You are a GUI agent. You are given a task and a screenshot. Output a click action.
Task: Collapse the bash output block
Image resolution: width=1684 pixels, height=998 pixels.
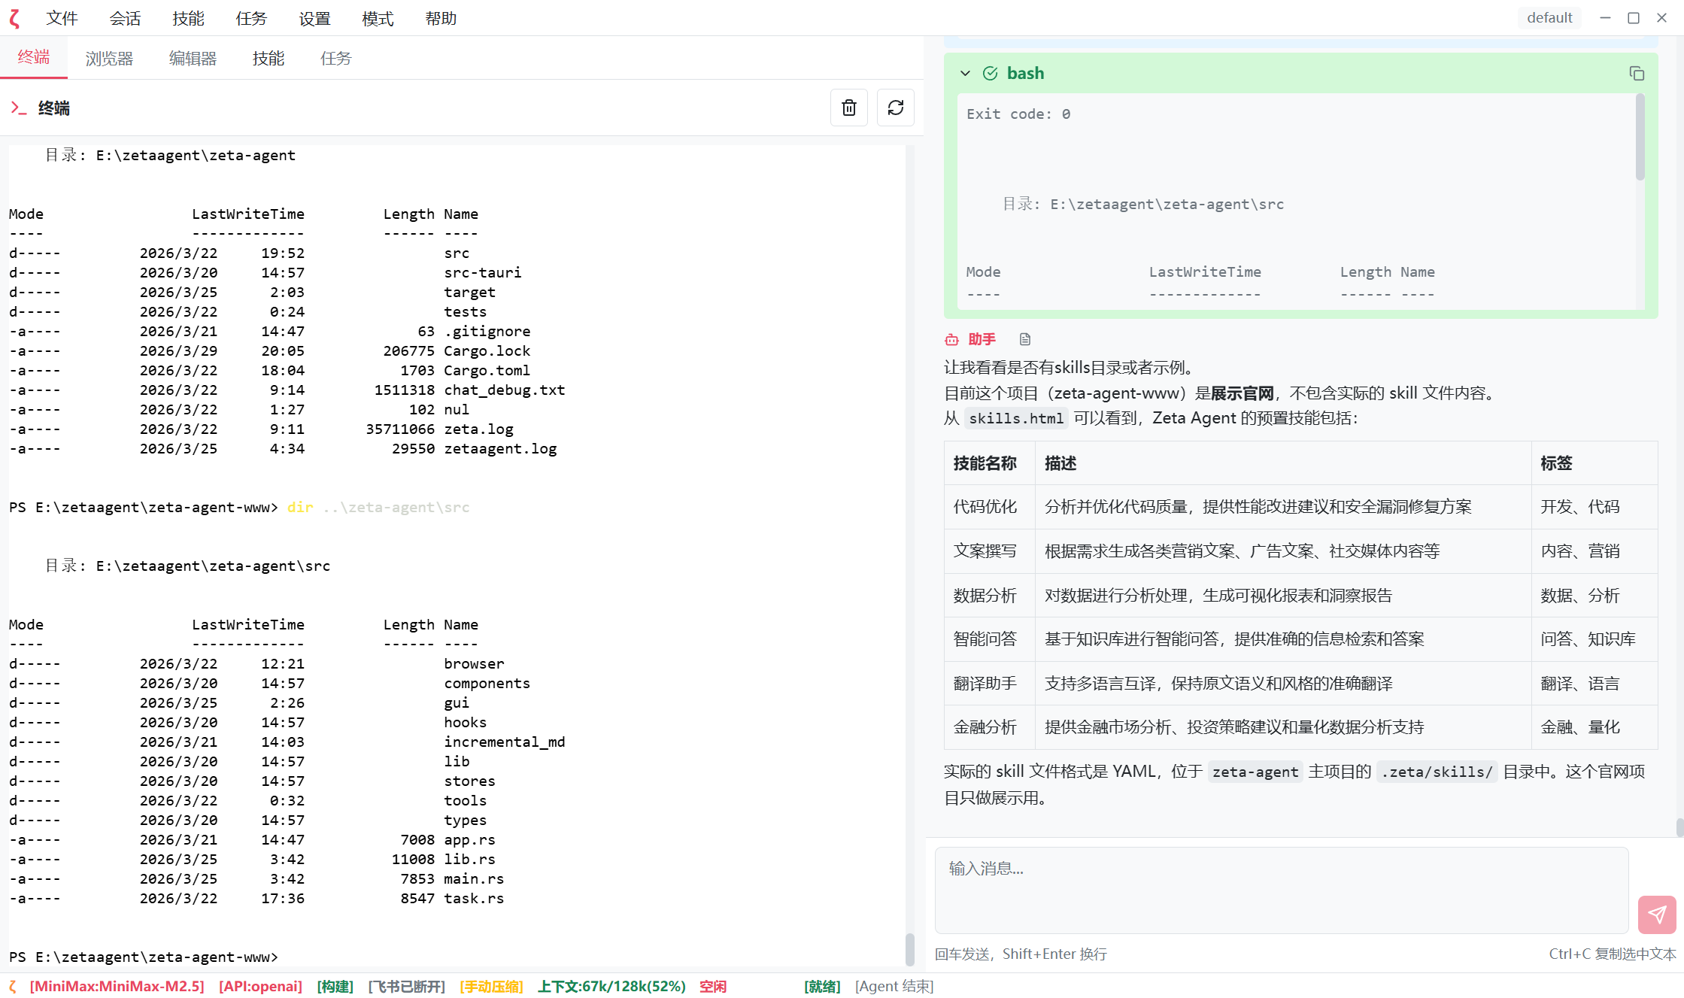[965, 73]
